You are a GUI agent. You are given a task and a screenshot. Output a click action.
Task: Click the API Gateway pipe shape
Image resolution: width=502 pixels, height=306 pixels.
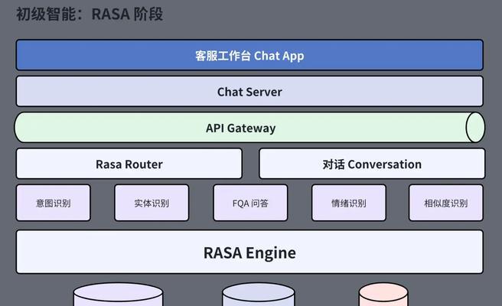[249, 128]
